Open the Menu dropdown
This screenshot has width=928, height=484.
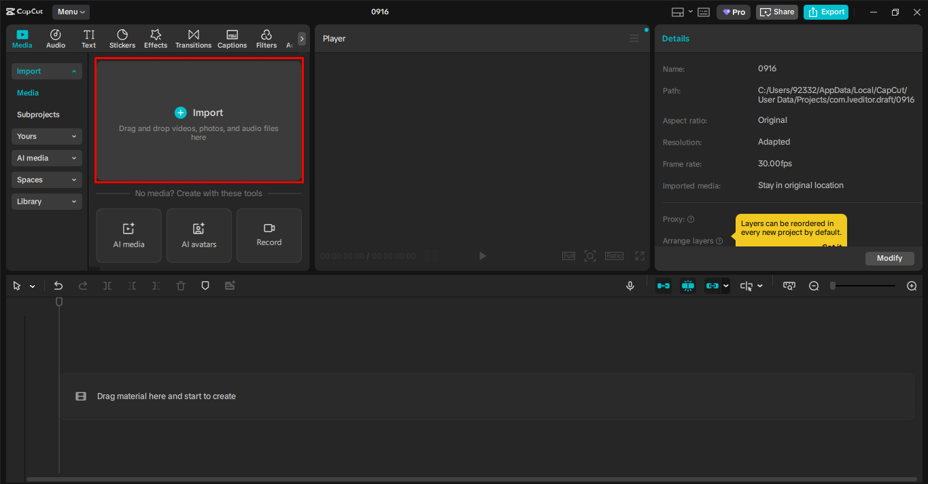coord(70,12)
